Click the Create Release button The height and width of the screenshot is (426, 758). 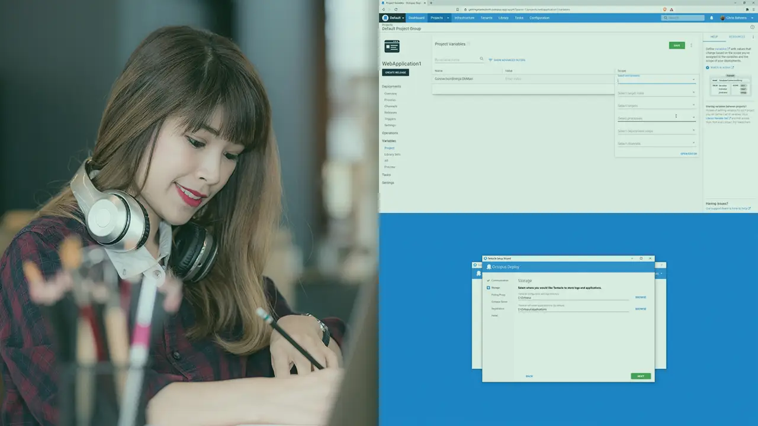(x=396, y=72)
